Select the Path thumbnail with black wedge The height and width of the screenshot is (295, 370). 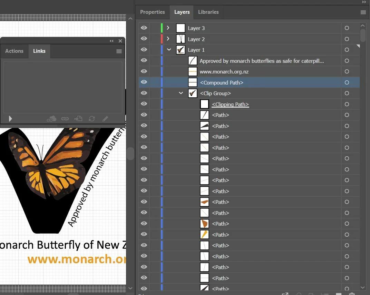pos(204,126)
